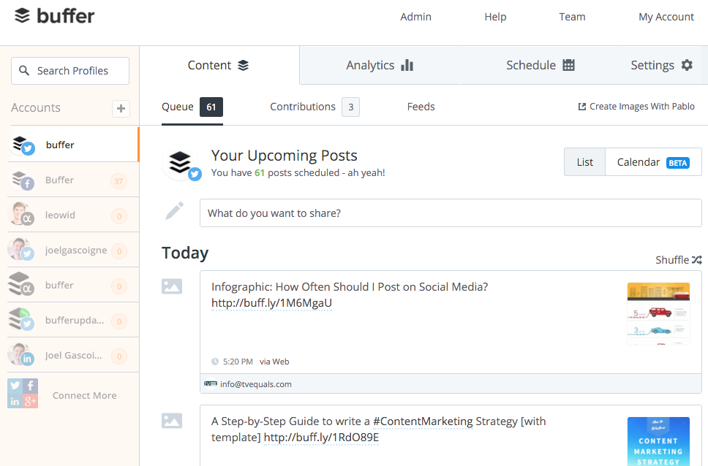Image resolution: width=708 pixels, height=466 pixels.
Task: Click the joelgascoigne Twitter avatar
Action: 21,250
